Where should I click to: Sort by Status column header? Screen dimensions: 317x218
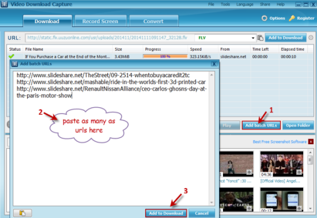[x=15, y=49]
